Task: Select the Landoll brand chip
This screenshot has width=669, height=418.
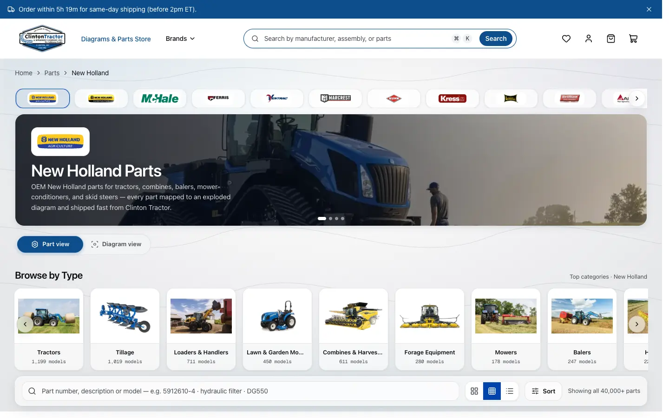Action: [511, 98]
